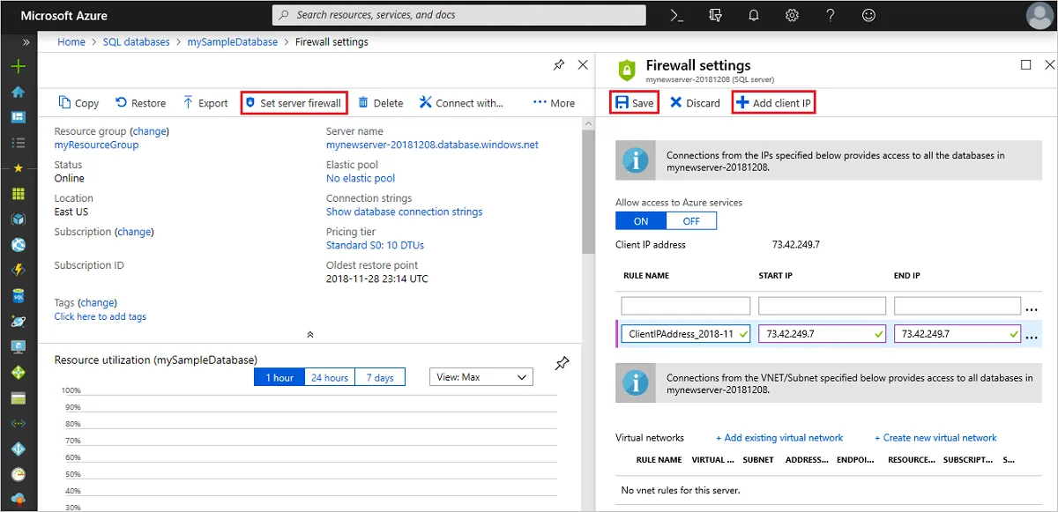The height and width of the screenshot is (512, 1058).
Task: Click Add client IP
Action: [x=773, y=102]
